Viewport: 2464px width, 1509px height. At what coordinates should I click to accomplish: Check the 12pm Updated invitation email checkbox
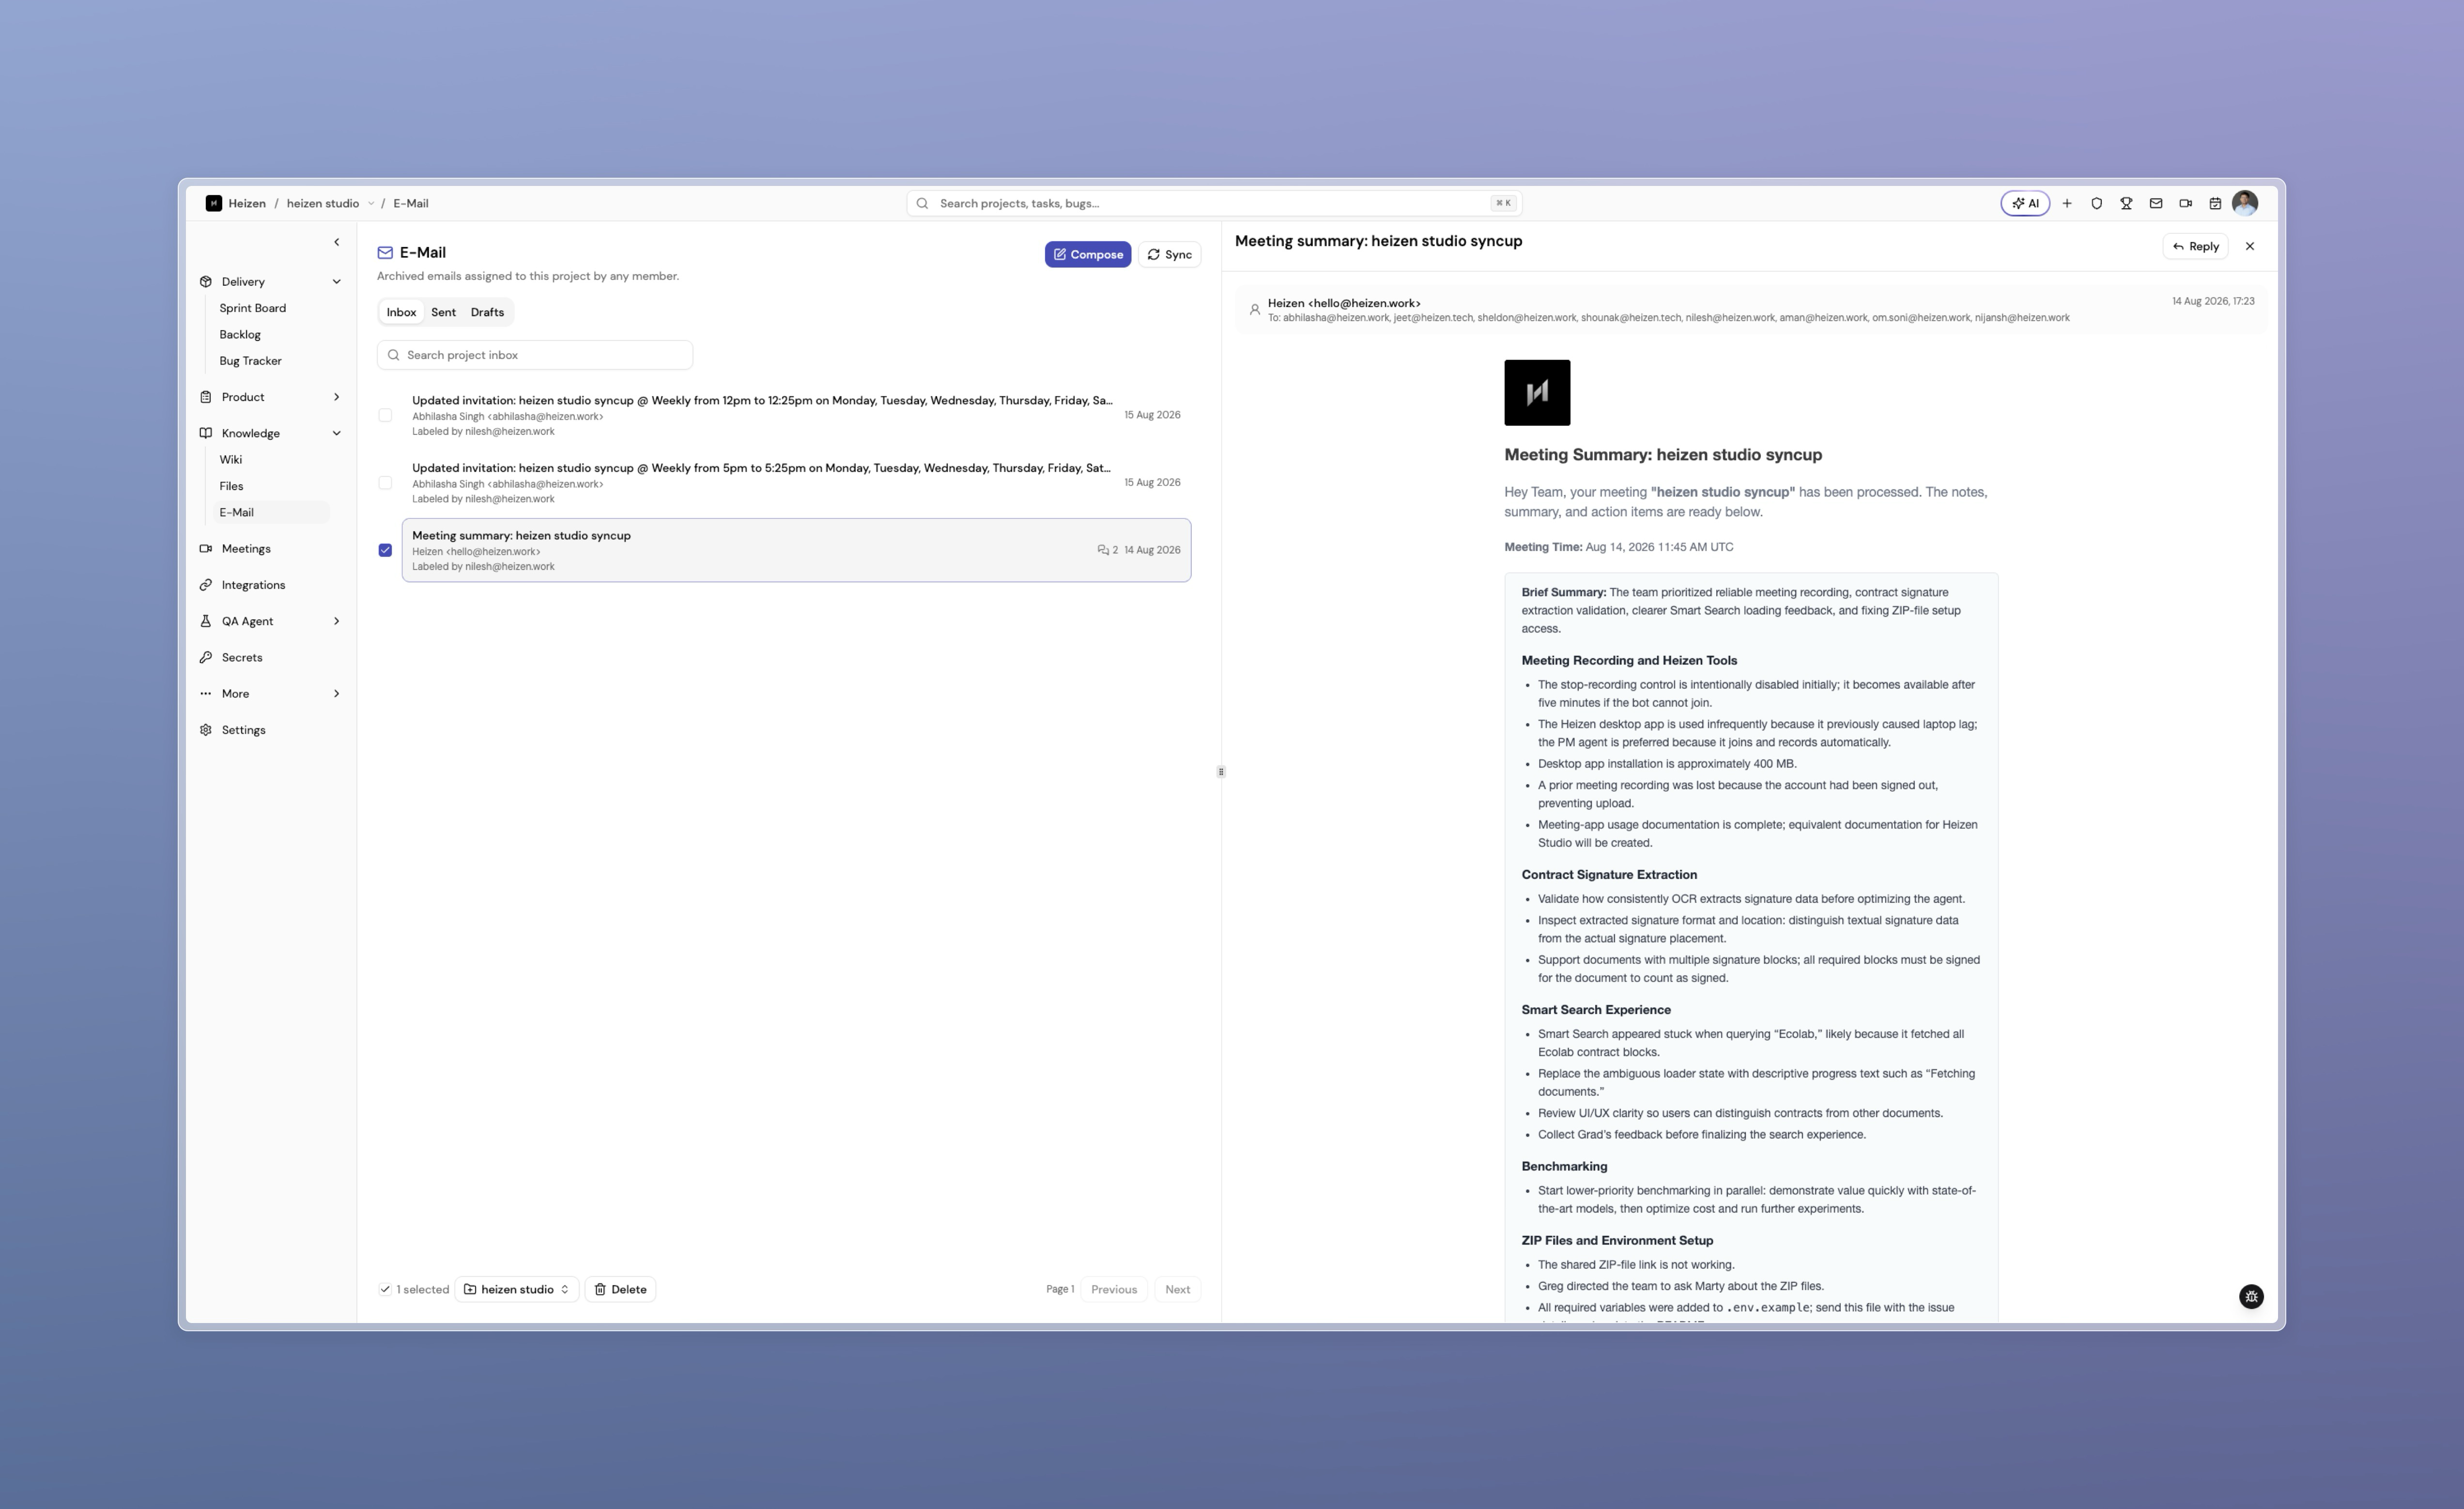[x=385, y=415]
